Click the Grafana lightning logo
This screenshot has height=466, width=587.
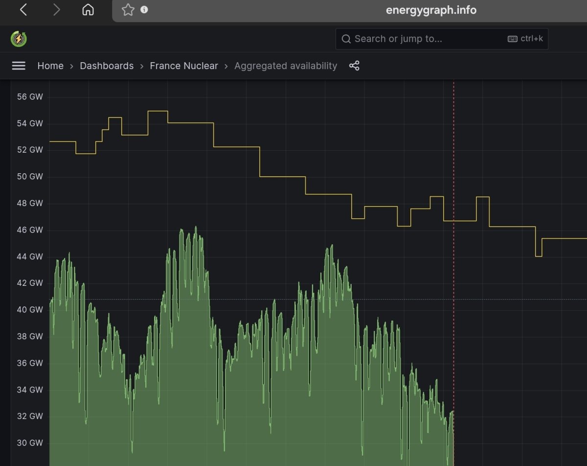pyautogui.click(x=19, y=39)
